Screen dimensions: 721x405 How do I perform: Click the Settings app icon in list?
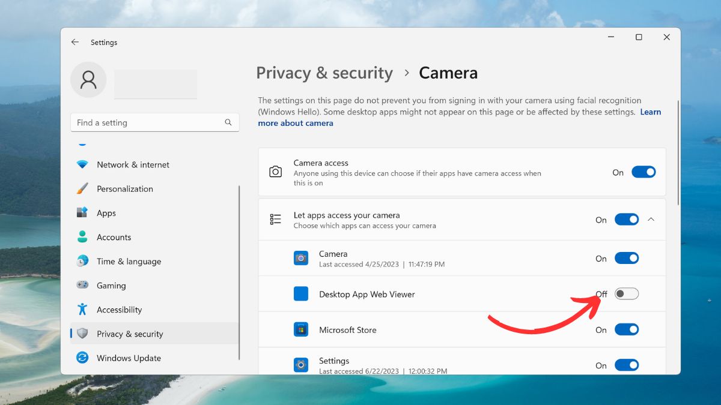(301, 365)
